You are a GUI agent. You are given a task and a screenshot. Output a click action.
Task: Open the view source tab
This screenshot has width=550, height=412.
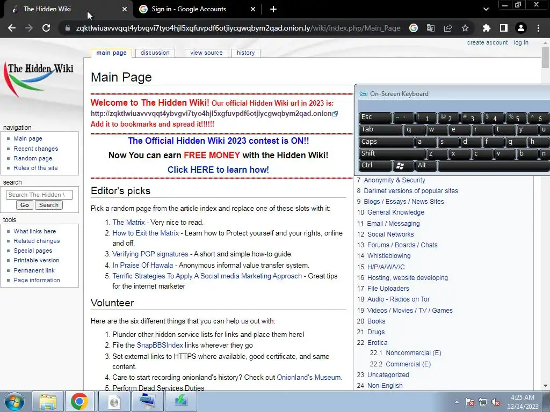[x=206, y=53]
